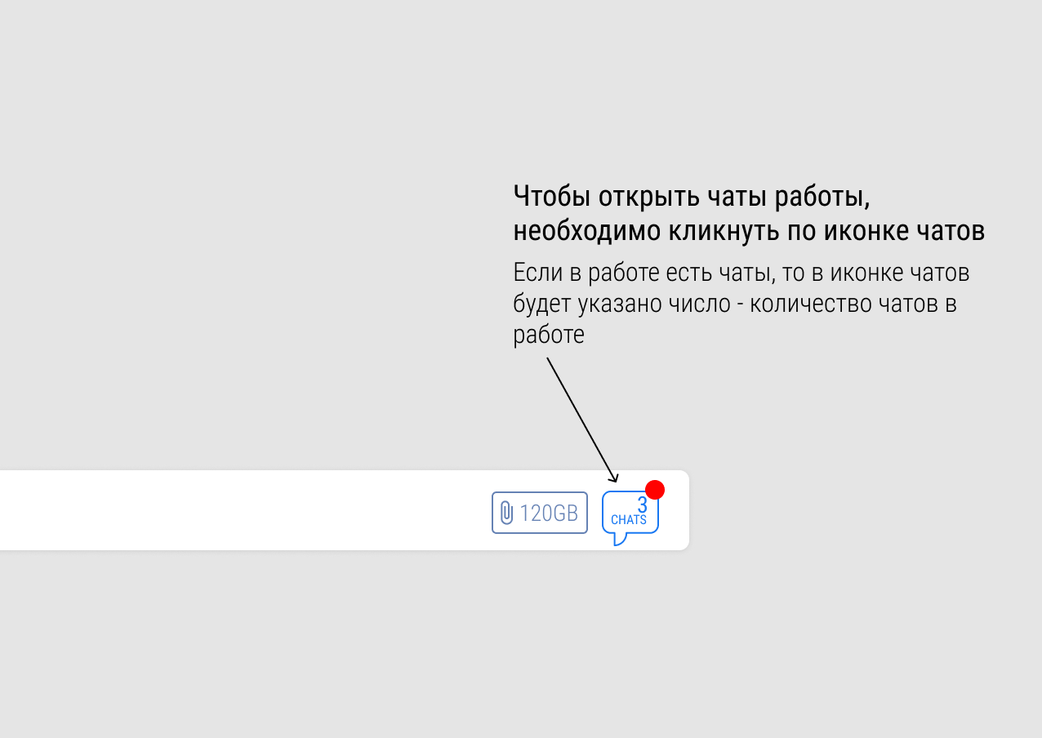Click the black arrow line under the description
Image resolution: width=1042 pixels, height=738 pixels.
[x=580, y=416]
